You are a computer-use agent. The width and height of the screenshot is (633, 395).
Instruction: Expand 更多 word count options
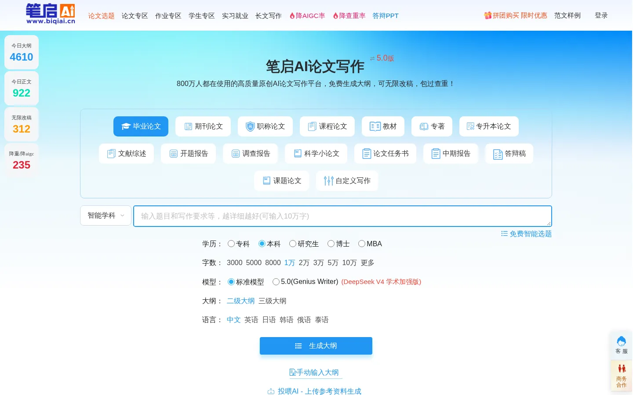pyautogui.click(x=367, y=263)
